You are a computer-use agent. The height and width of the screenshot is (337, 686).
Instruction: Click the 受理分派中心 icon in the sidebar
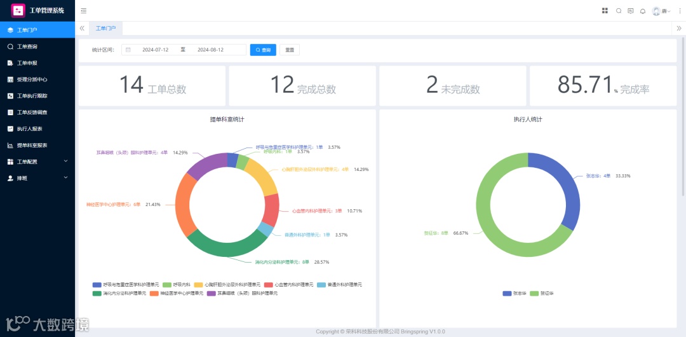pos(11,79)
